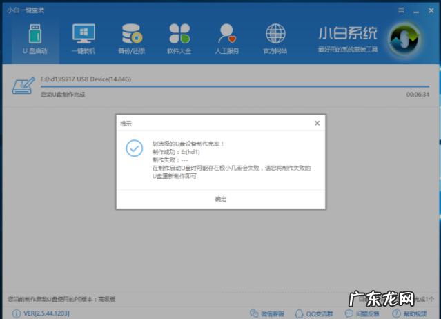Click the 小白一键重装 title text

tap(26, 10)
